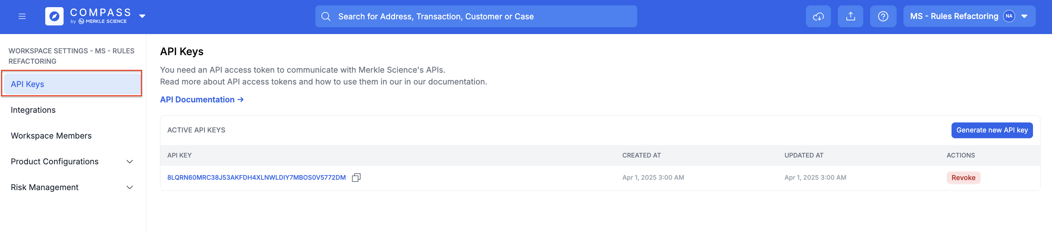The width and height of the screenshot is (1052, 232).
Task: Expand the Product Configurations section
Action: [x=72, y=161]
